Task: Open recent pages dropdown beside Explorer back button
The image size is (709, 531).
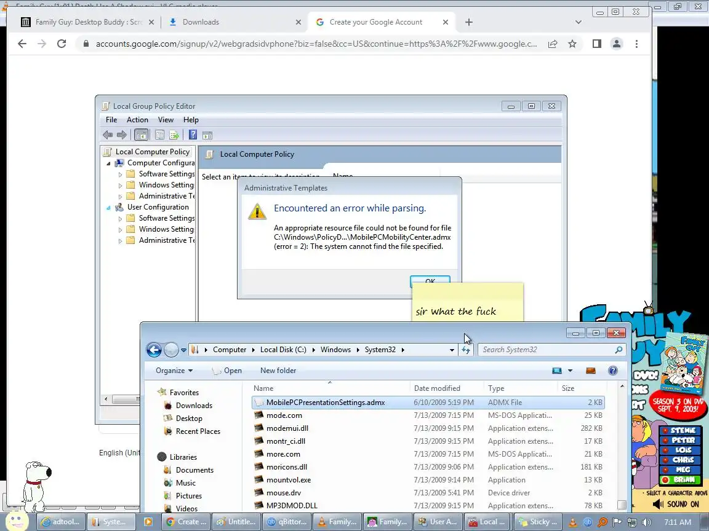Action: tap(183, 350)
